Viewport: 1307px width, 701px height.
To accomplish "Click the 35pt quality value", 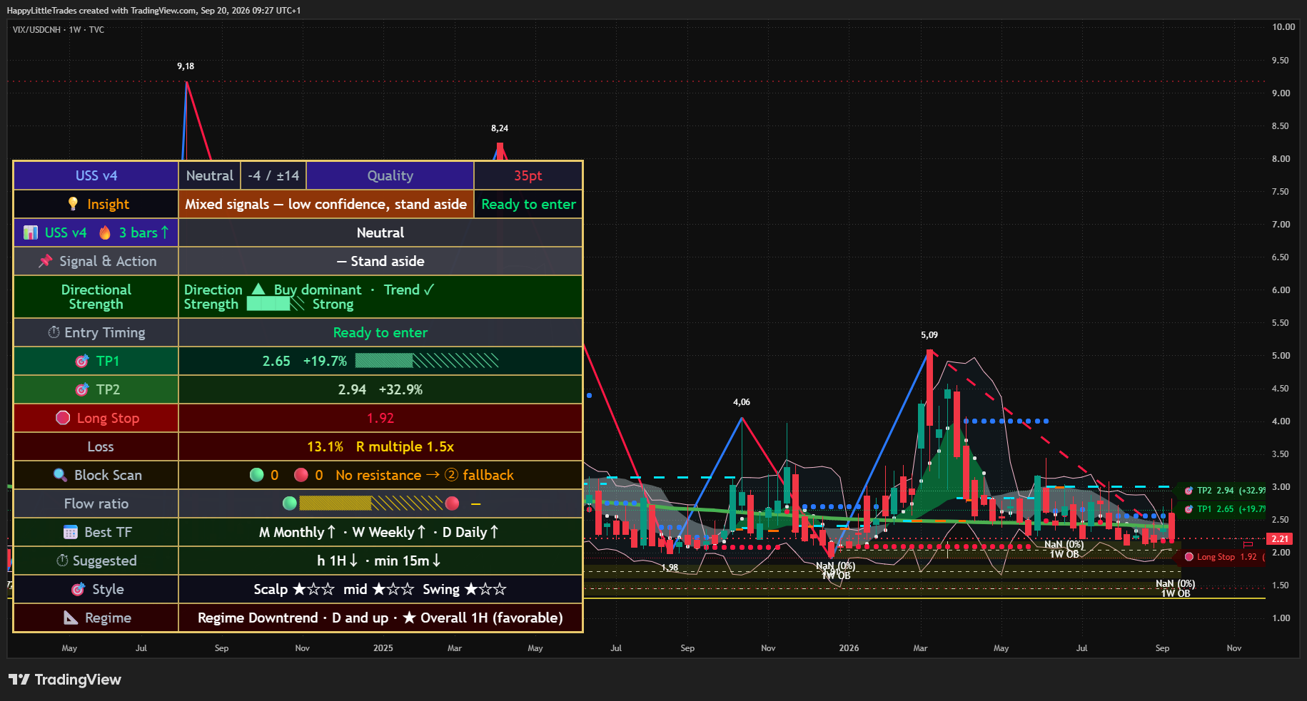I will tap(528, 175).
